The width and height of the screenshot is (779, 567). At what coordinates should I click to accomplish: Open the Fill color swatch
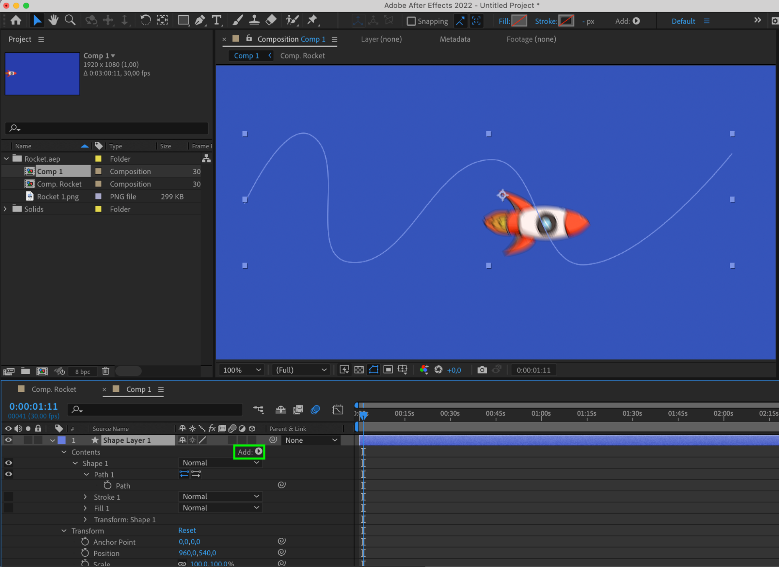tap(519, 21)
